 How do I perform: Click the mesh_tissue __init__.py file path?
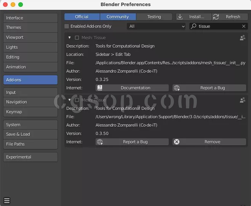(x=170, y=63)
